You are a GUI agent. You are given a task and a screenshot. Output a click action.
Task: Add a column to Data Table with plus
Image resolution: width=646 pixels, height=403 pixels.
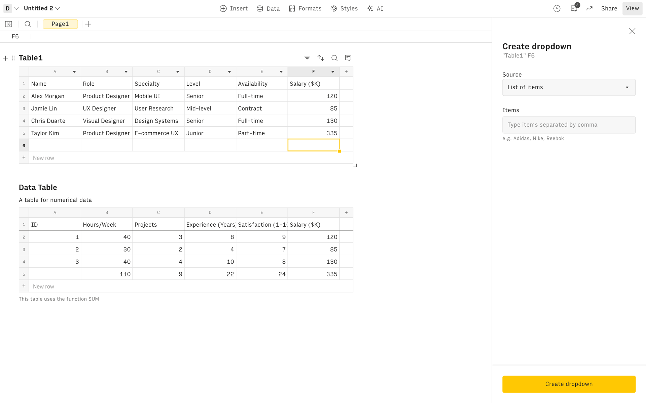tap(346, 213)
